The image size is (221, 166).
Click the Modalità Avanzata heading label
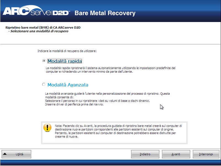(68, 85)
